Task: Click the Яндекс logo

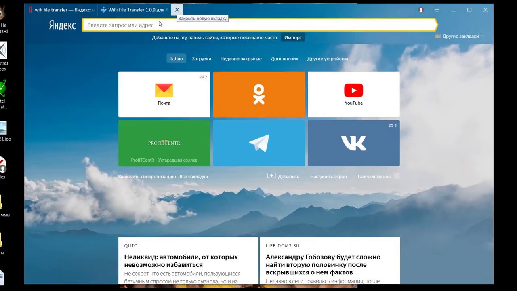Action: pos(62,25)
